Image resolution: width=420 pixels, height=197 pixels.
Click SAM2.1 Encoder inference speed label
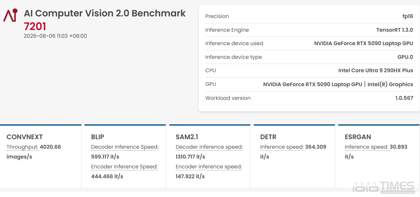(209, 167)
